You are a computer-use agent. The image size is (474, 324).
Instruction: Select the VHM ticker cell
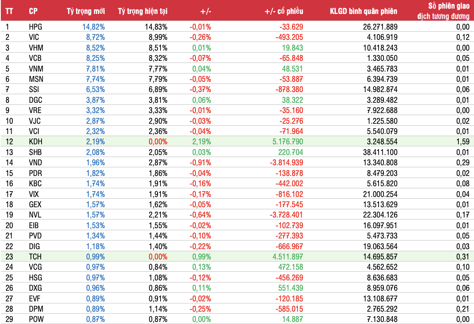(x=36, y=48)
